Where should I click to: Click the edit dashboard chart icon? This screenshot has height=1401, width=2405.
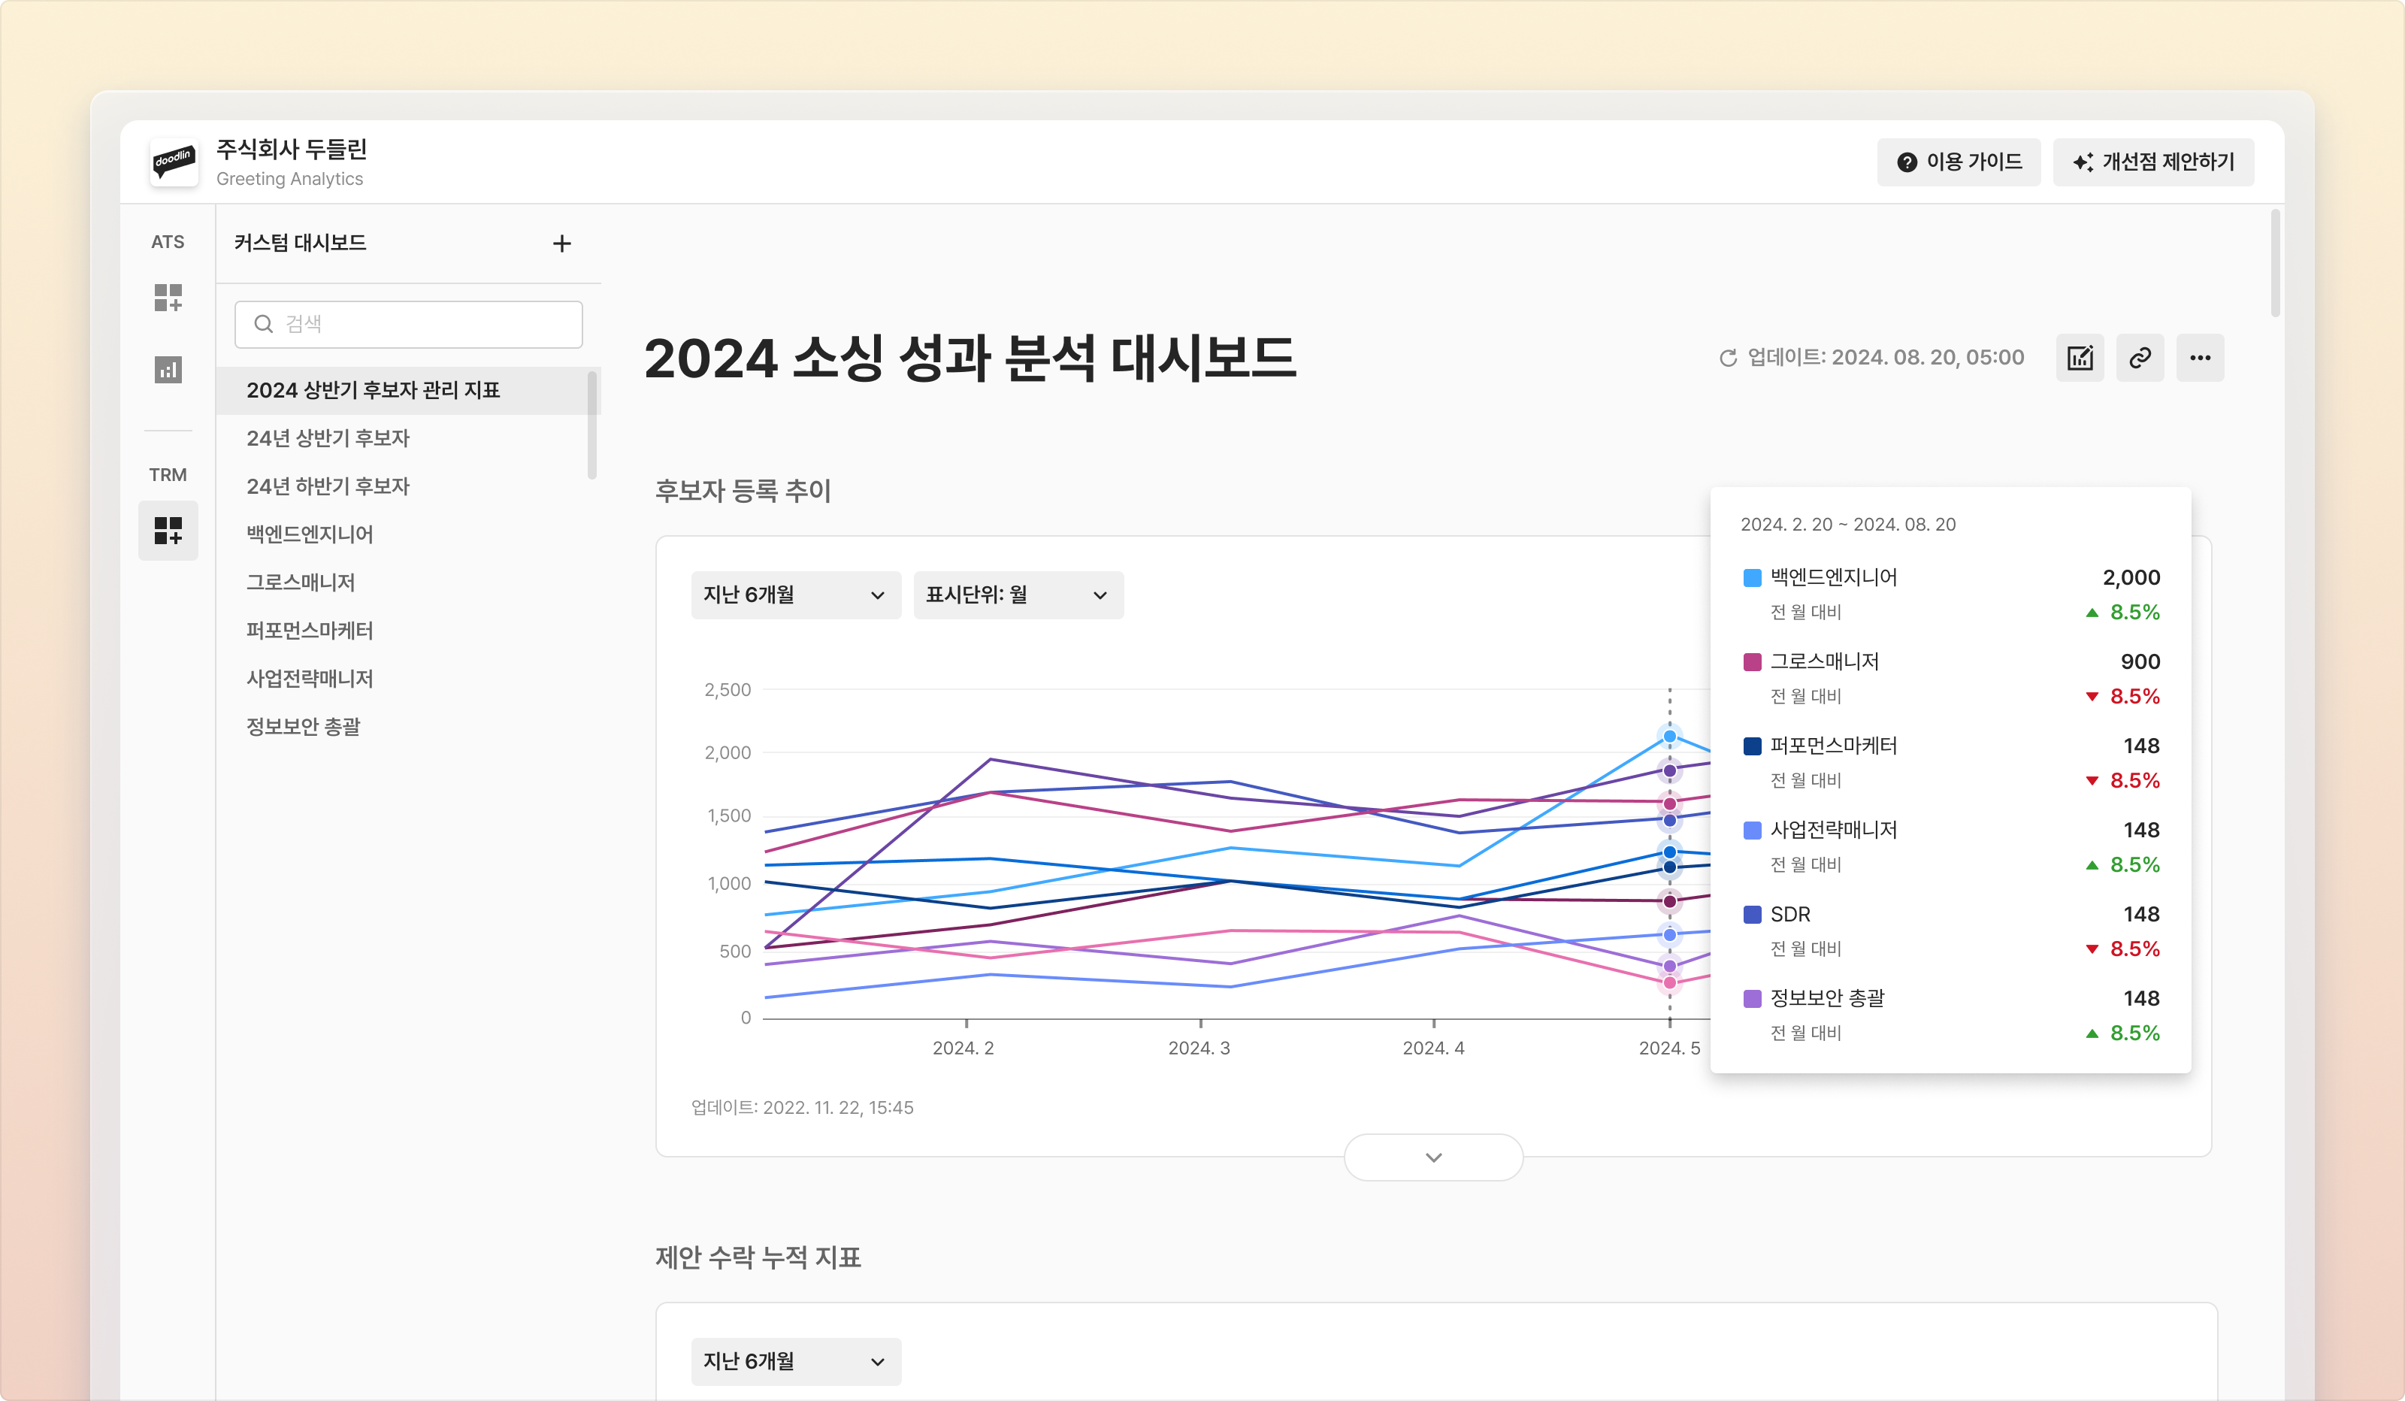tap(2080, 358)
